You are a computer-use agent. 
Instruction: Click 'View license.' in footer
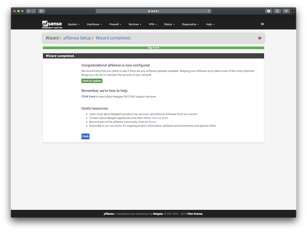coord(195,214)
